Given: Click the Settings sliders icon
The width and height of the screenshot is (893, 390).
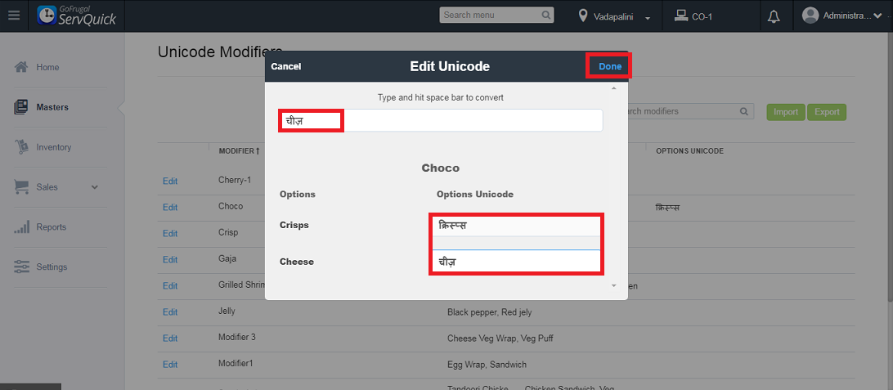Looking at the screenshot, I should pyautogui.click(x=22, y=267).
